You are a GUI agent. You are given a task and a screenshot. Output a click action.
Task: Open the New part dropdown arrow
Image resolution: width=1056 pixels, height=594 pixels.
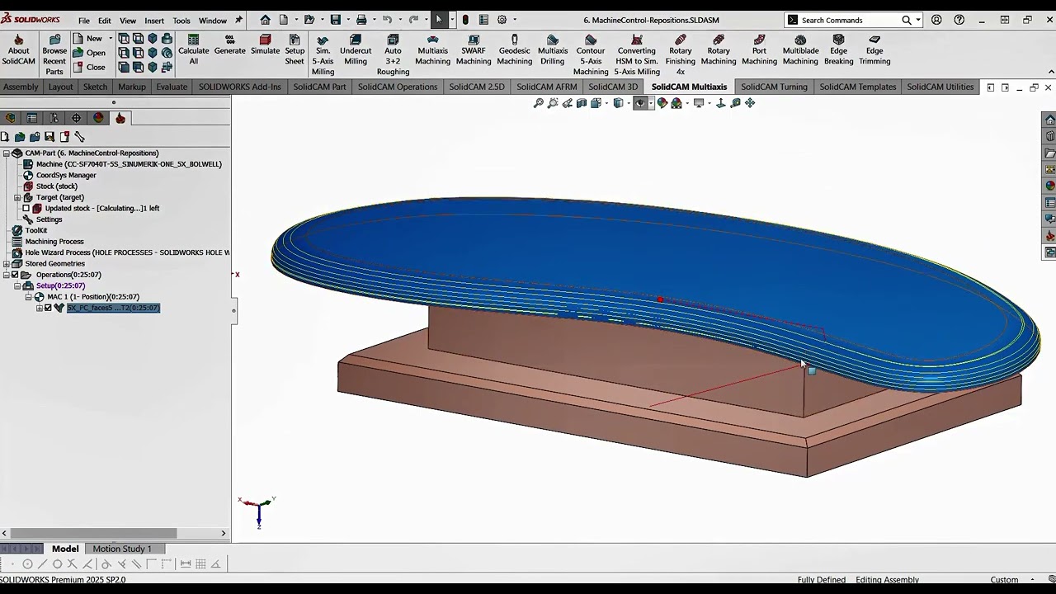109,39
